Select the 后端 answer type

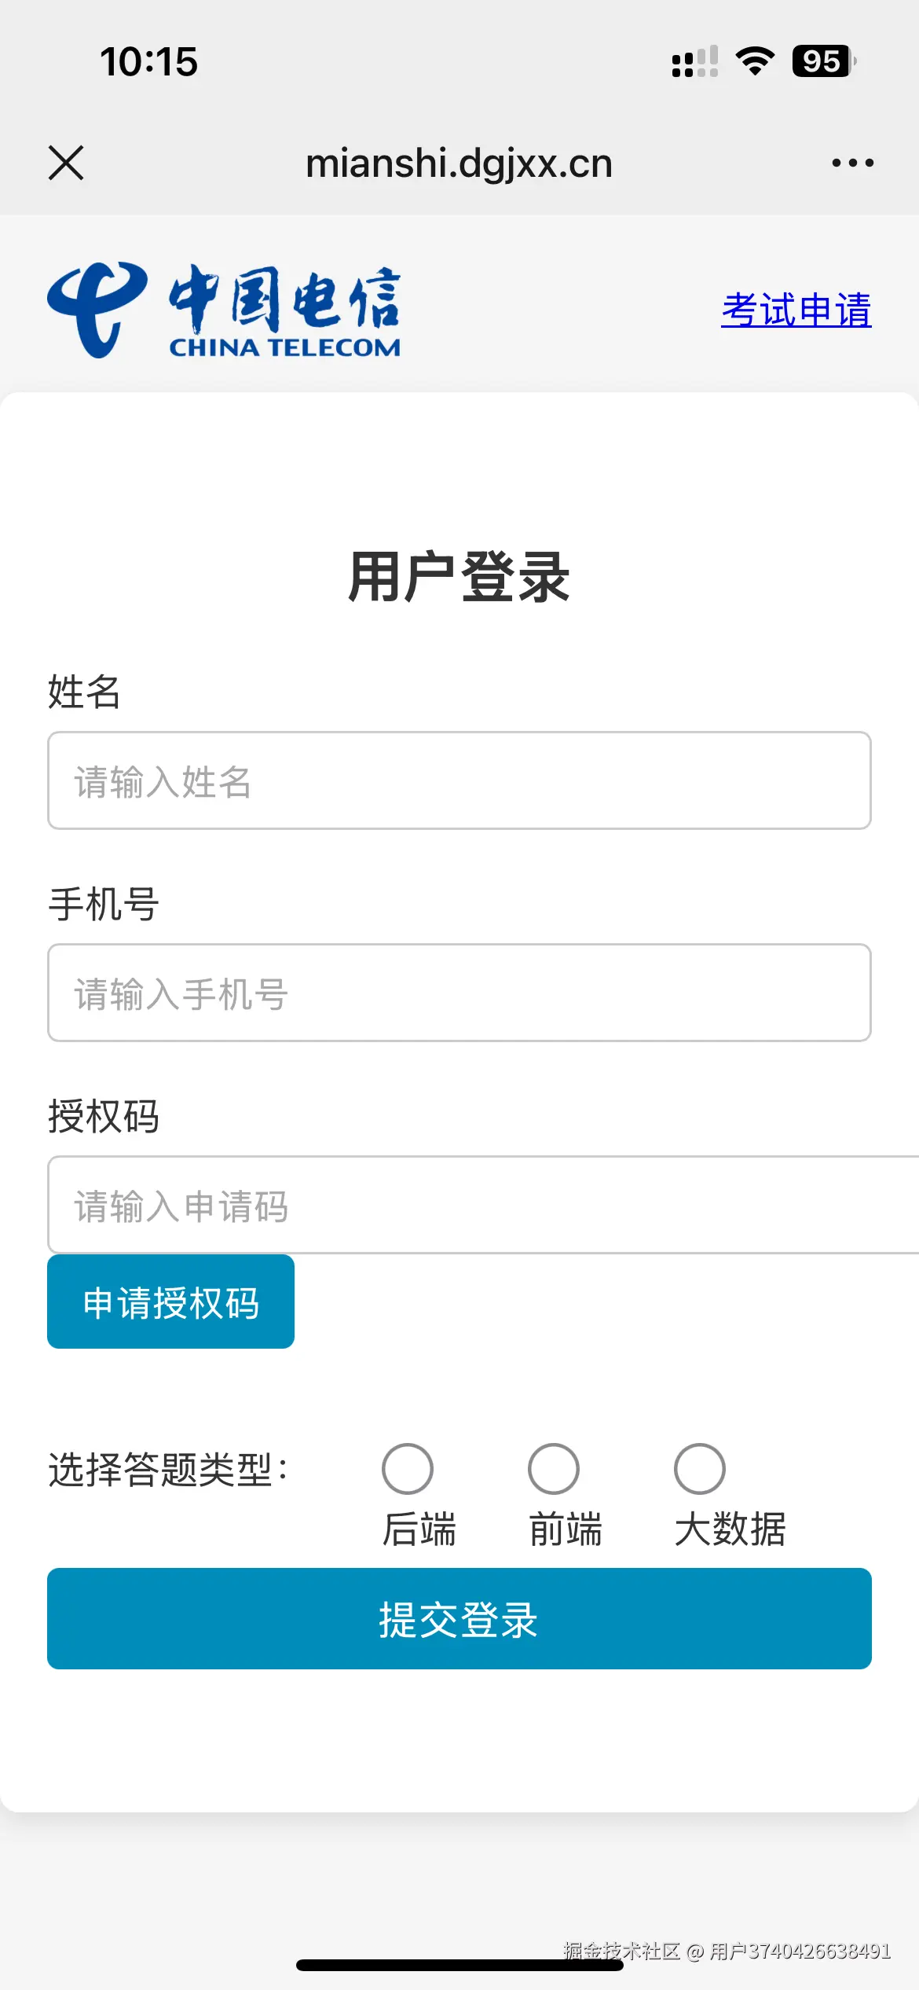[408, 1468]
